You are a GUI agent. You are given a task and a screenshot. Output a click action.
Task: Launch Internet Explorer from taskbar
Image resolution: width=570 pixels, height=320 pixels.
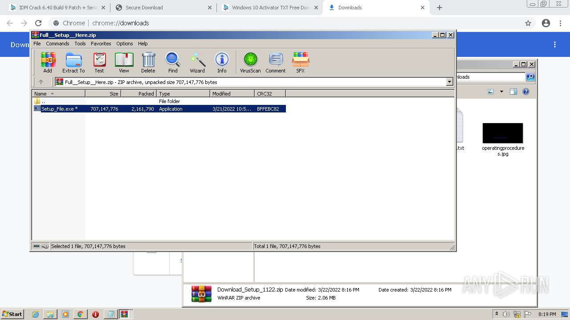36,314
